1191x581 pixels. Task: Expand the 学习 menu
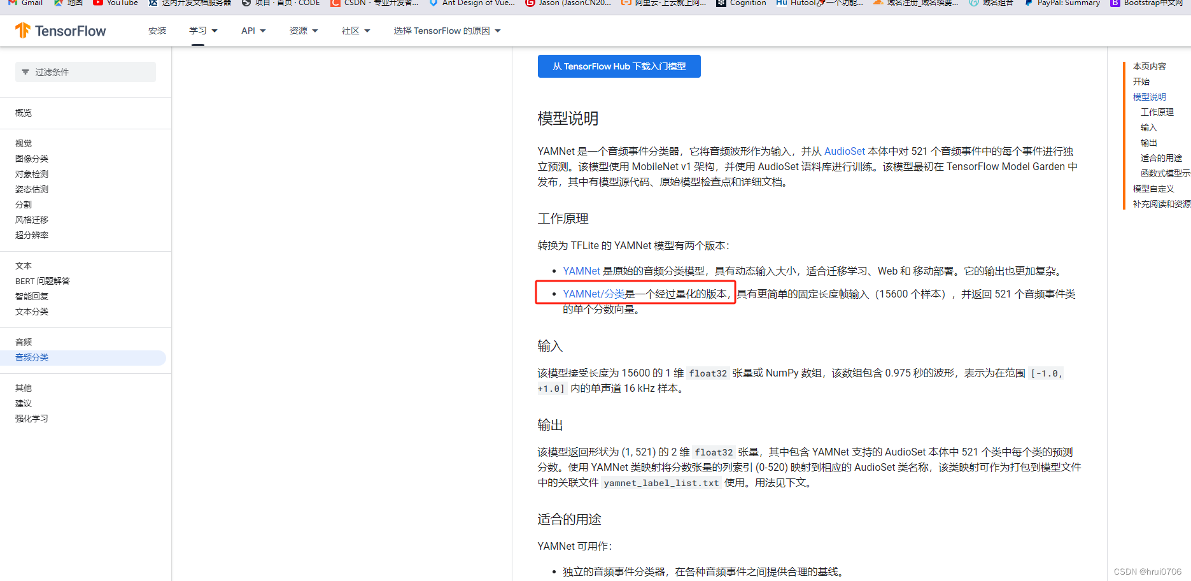(203, 31)
